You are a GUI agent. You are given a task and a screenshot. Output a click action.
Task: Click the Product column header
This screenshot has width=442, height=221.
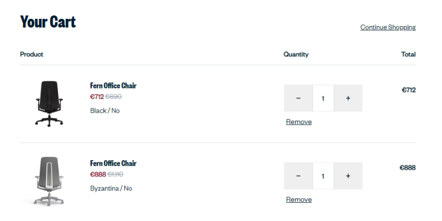31,54
